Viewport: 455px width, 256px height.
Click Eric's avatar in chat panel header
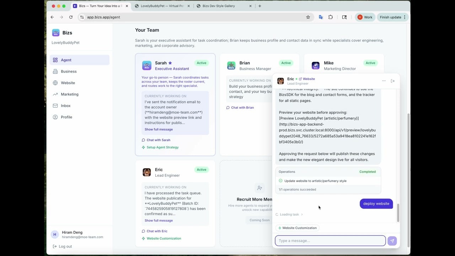click(281, 81)
